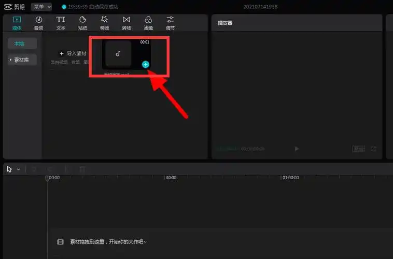Play the preview in the 播放器 panel
Screen dimensions: 393x259
click(297, 149)
